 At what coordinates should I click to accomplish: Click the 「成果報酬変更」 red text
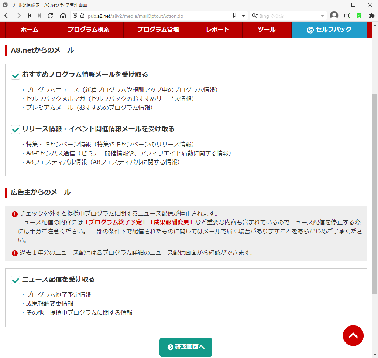pos(171,222)
